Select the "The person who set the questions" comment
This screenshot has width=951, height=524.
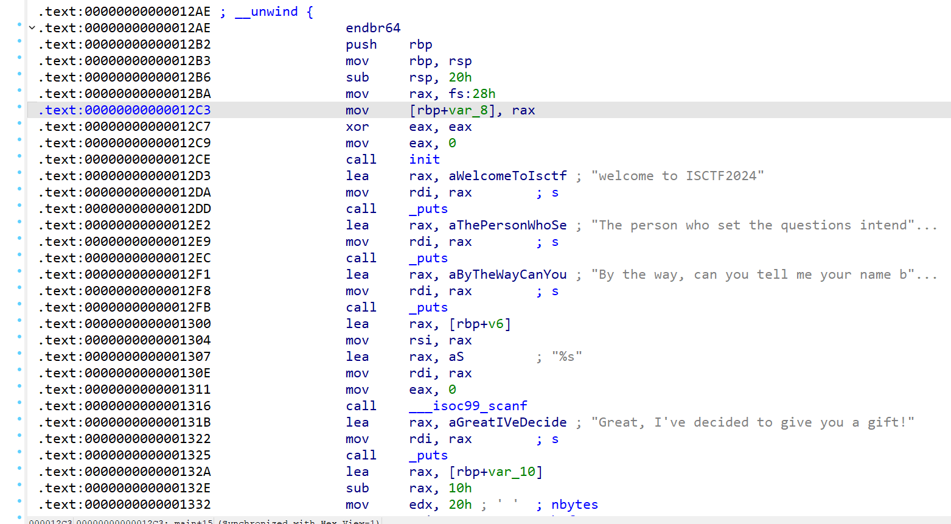pyautogui.click(x=764, y=225)
